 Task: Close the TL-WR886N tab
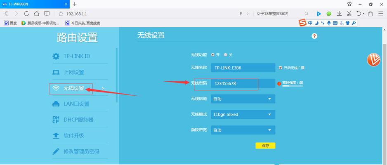[66, 4]
